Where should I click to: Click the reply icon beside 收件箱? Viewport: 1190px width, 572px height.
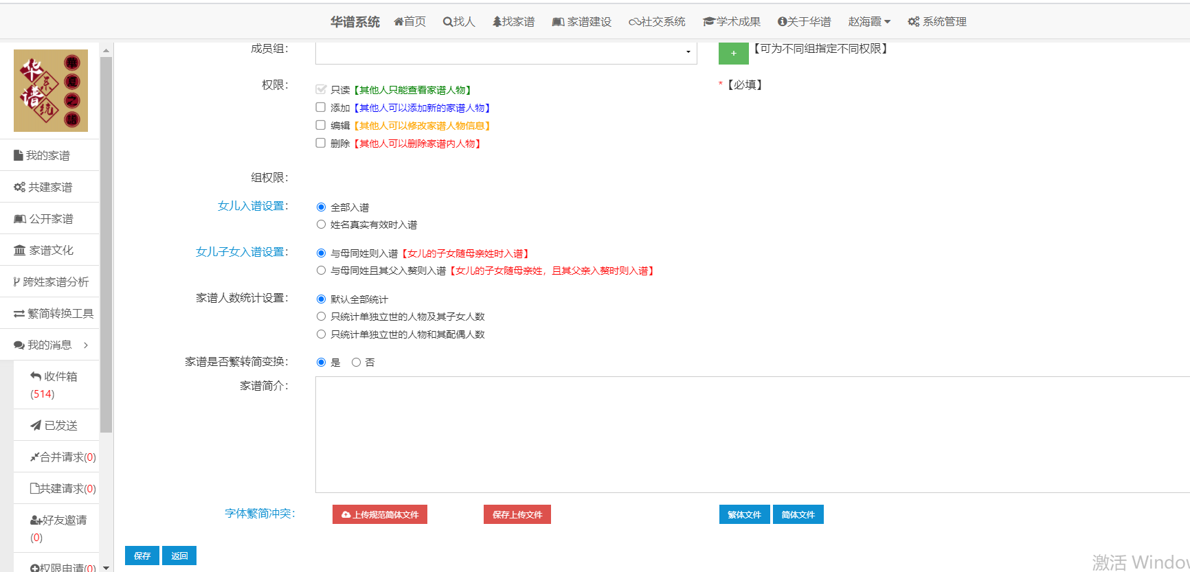point(36,376)
